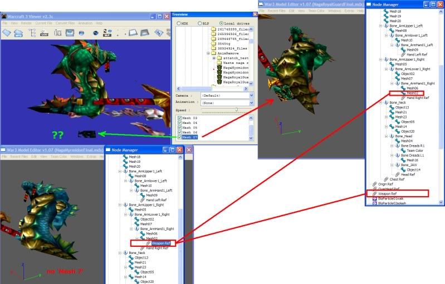The height and width of the screenshot is (284, 445).
Task: Open the Animation menu in Warcraft 3 Viewer
Action: (85, 23)
